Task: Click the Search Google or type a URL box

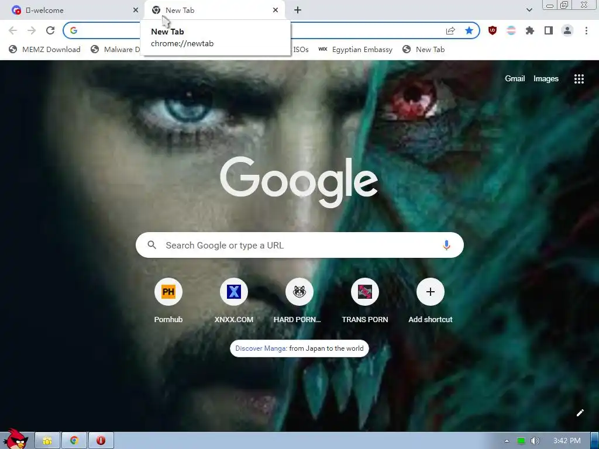Action: [x=299, y=245]
